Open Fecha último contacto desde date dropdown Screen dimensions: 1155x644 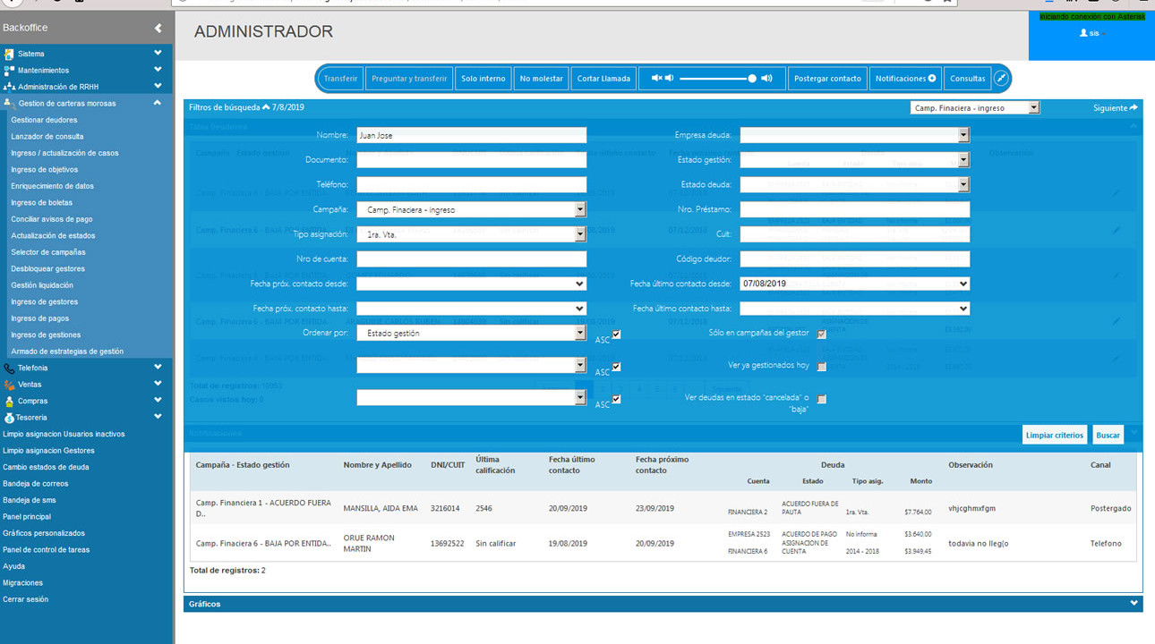point(963,284)
